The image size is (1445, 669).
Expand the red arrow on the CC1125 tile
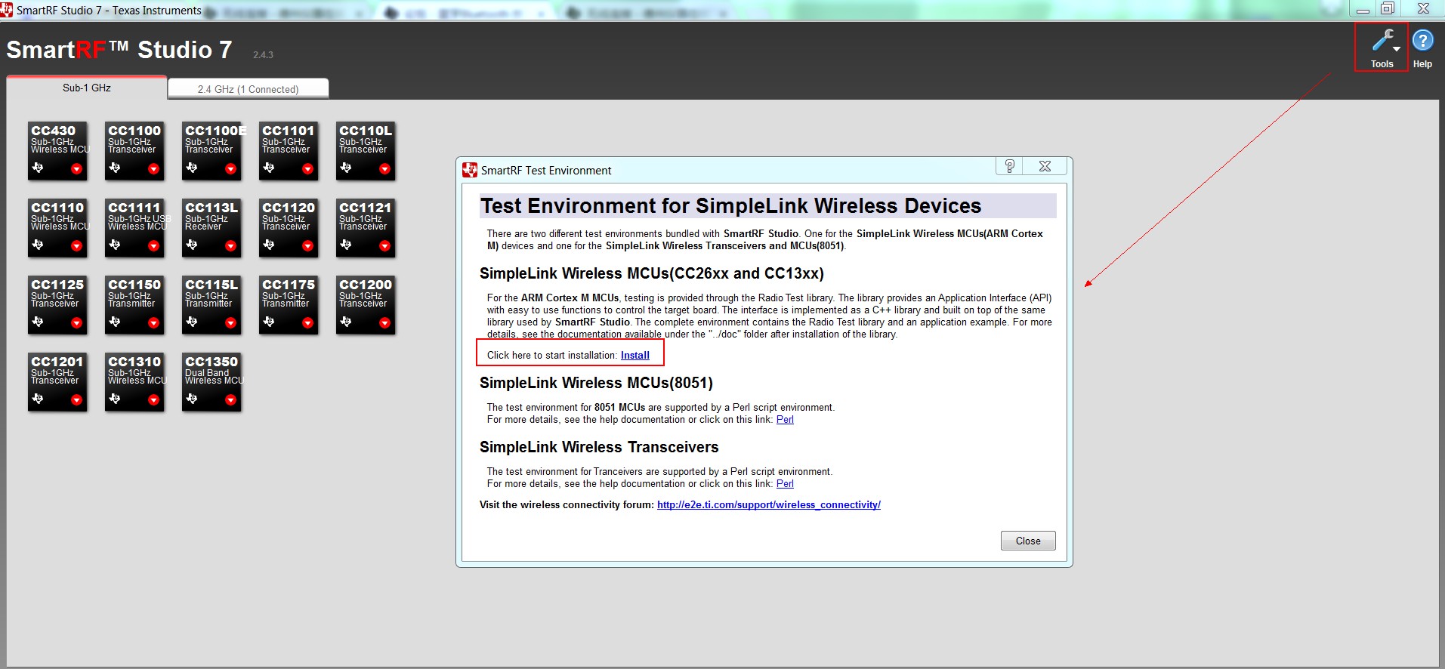[76, 323]
